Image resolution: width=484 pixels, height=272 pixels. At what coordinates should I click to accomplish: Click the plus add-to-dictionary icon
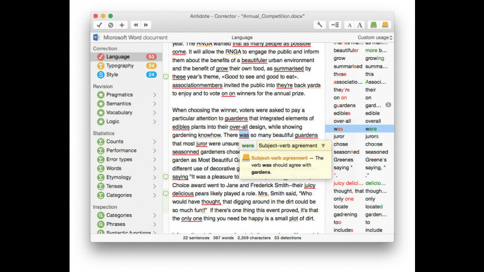click(122, 25)
